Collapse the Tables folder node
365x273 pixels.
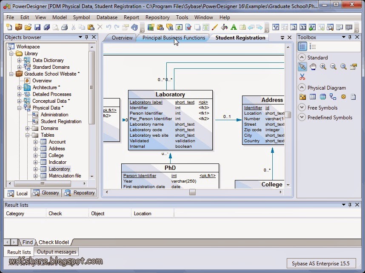pos(28,135)
